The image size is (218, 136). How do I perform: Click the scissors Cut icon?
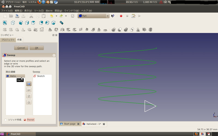(31, 16)
